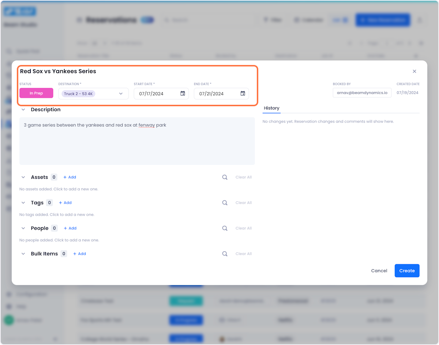
Task: Click the created date 07/19/2024
Action: 408,93
